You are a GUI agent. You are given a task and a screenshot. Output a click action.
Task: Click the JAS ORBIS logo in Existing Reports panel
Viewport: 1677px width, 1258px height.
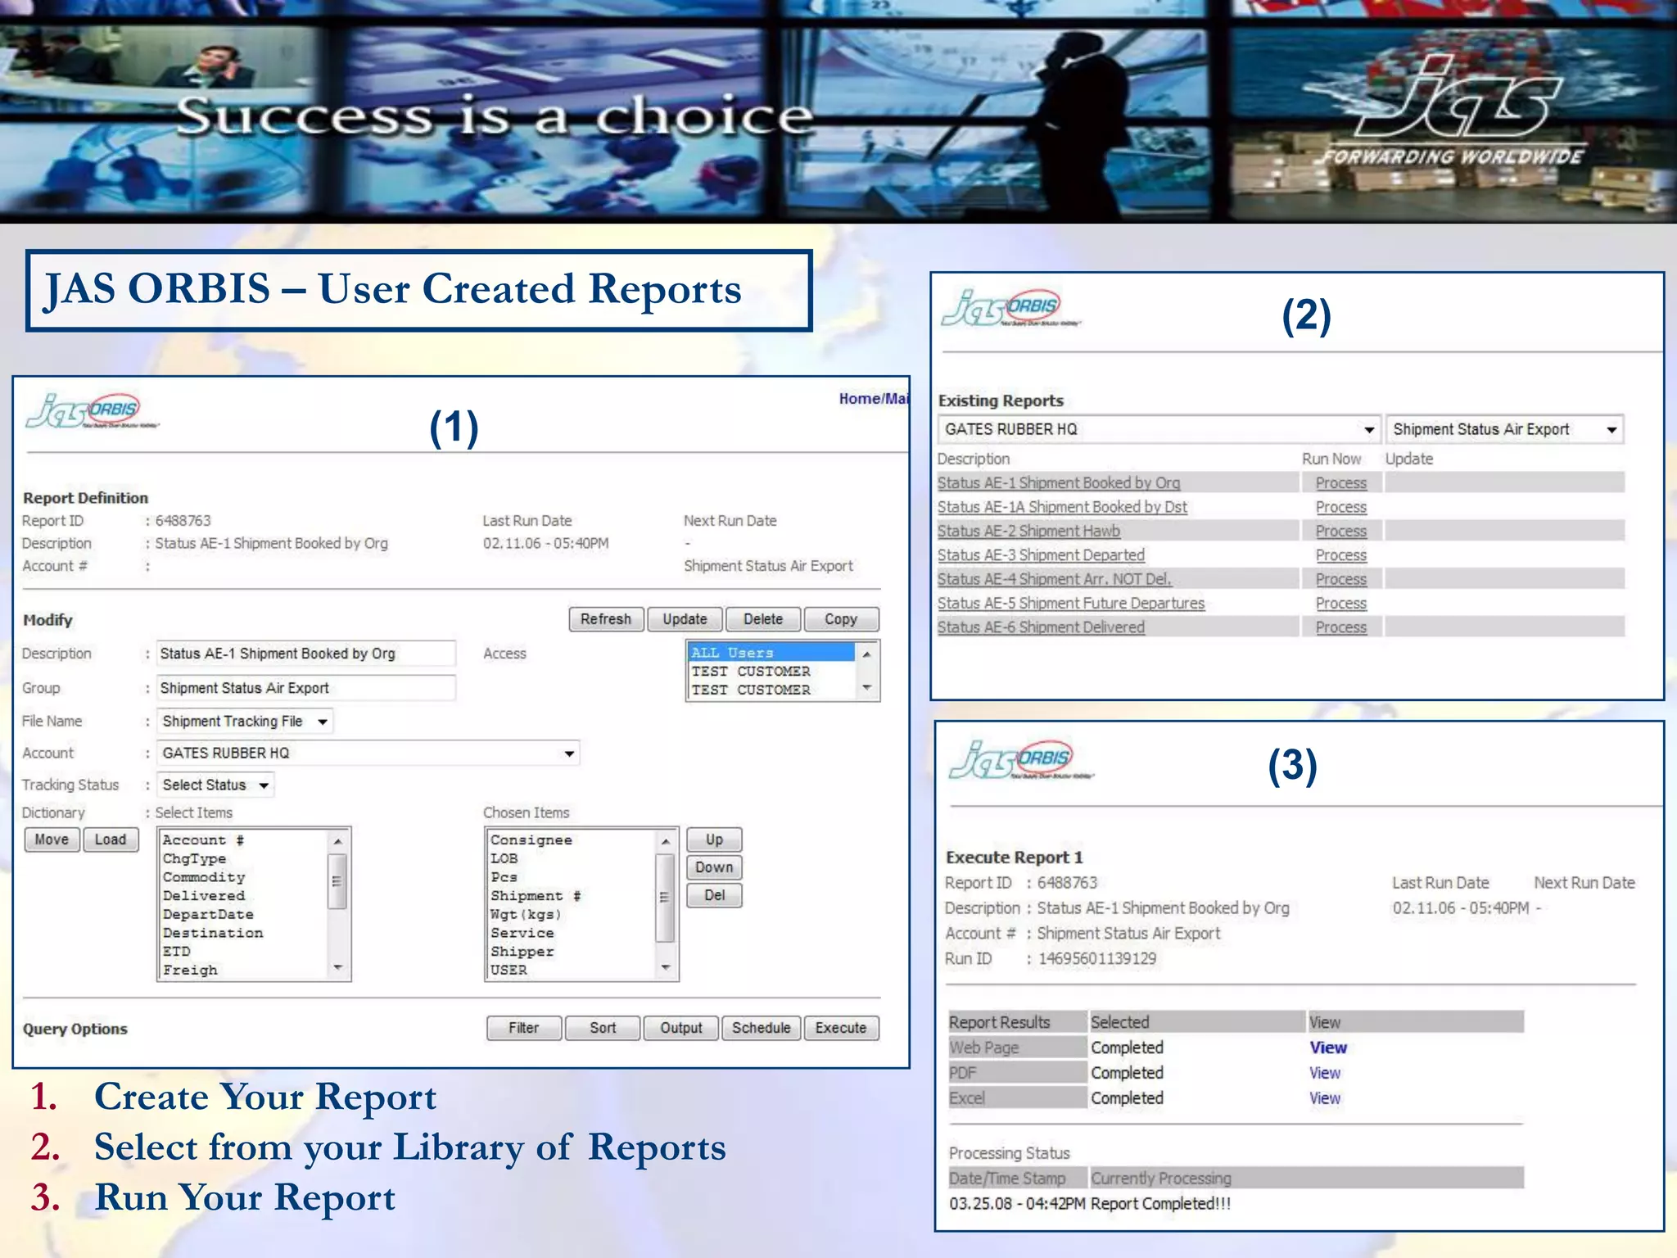click(x=1010, y=308)
